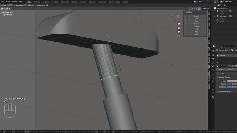The image size is (237, 133).
Task: Open the Material properties tab icon
Action: click(x=213, y=97)
